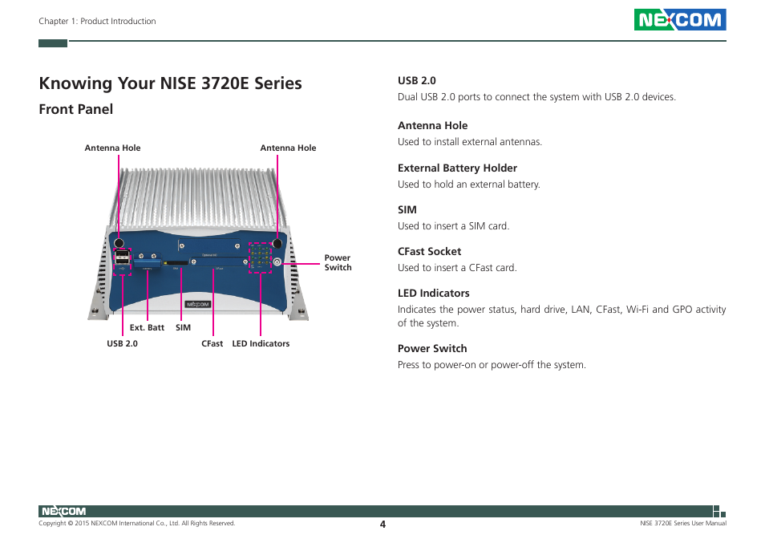The image size is (765, 539).
Task: Click the 'LED Indicators' diagram label
Action: (x=261, y=343)
